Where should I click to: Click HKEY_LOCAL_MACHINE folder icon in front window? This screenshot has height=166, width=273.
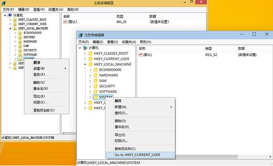tap(90, 64)
